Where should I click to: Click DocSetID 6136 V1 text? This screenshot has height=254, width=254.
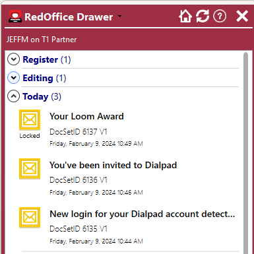pos(79,180)
